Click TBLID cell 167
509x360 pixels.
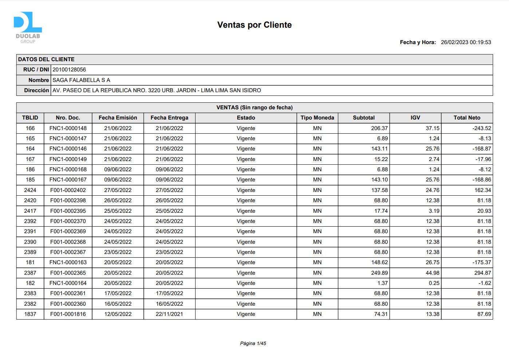[30, 159]
